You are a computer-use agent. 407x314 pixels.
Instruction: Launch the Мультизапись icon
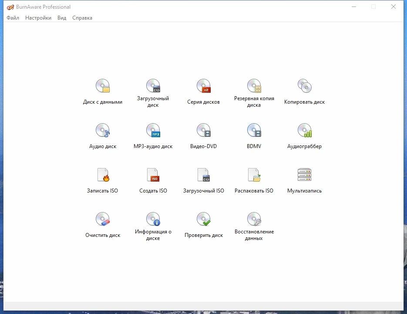(304, 175)
